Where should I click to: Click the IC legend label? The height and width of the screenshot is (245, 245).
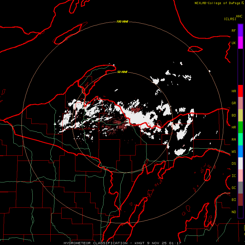pyautogui.click(x=234, y=176)
